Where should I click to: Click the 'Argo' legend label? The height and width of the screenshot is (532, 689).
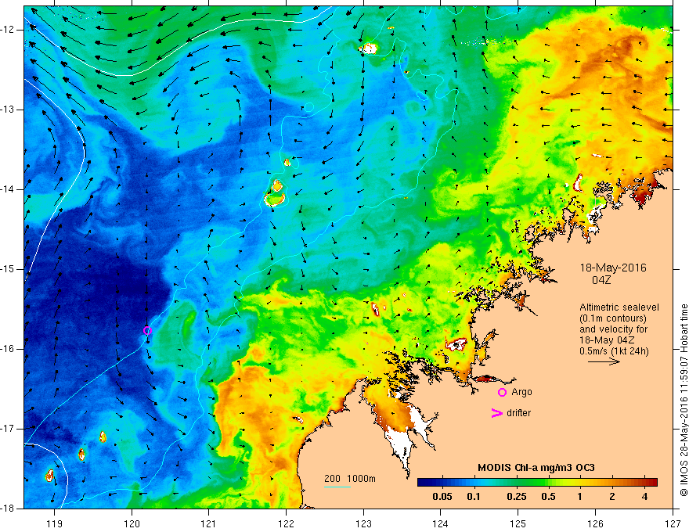(x=521, y=392)
